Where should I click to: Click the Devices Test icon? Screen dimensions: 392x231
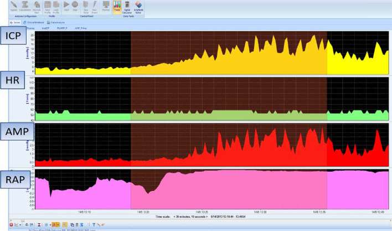37,5
